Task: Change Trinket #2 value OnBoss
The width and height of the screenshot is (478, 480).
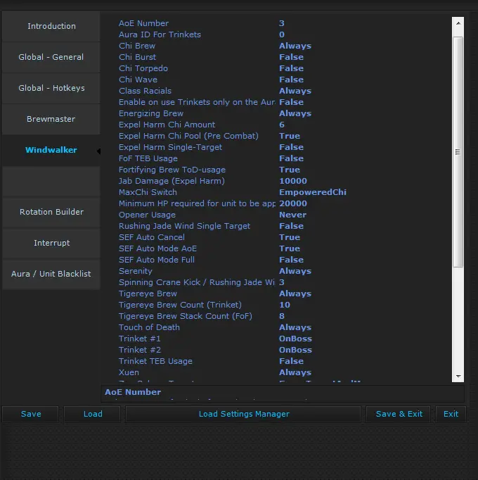Action: pos(295,350)
